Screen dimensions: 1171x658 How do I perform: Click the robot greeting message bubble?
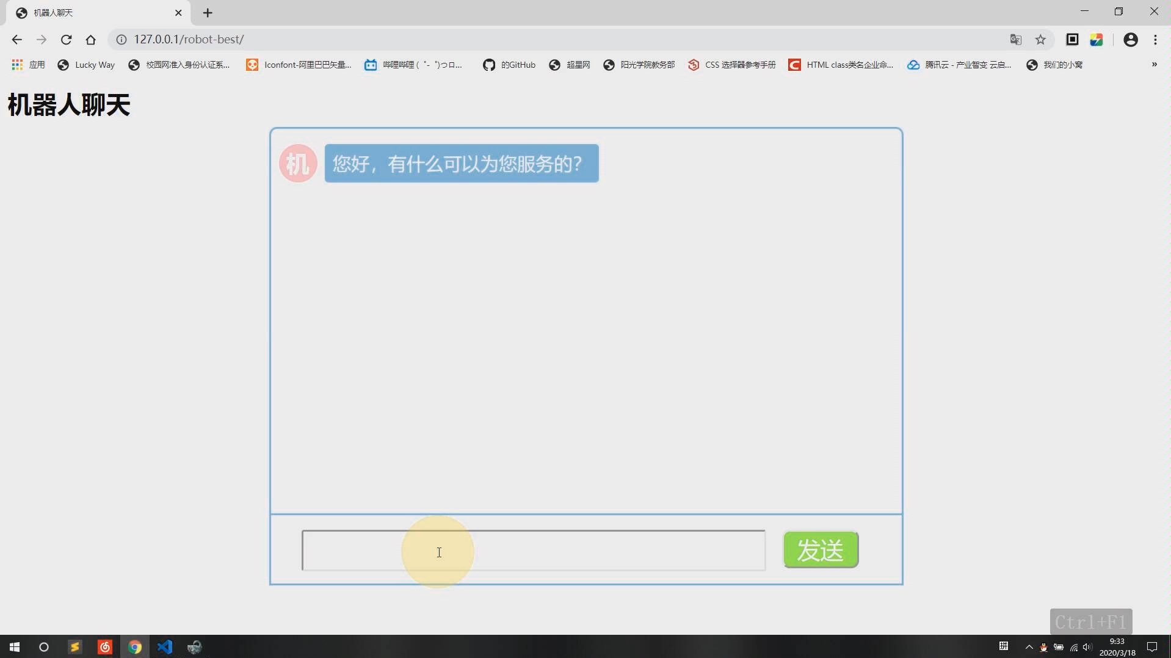[x=462, y=164]
